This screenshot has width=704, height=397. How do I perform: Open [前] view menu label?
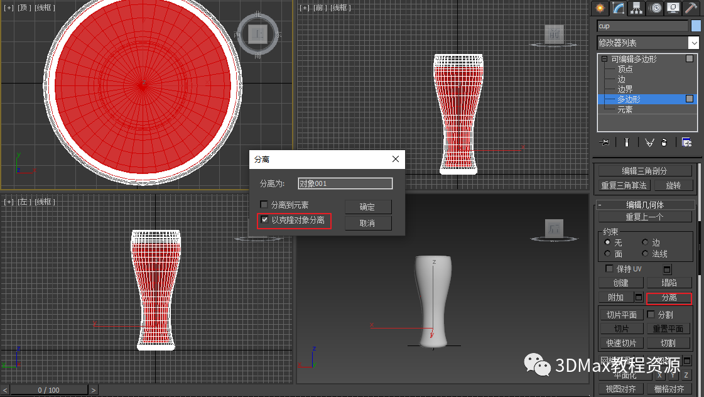click(x=320, y=8)
